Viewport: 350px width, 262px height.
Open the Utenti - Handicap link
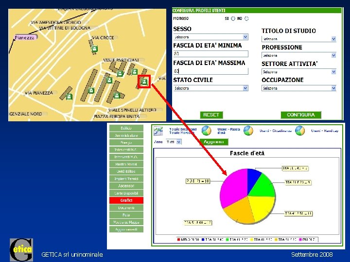325,131
